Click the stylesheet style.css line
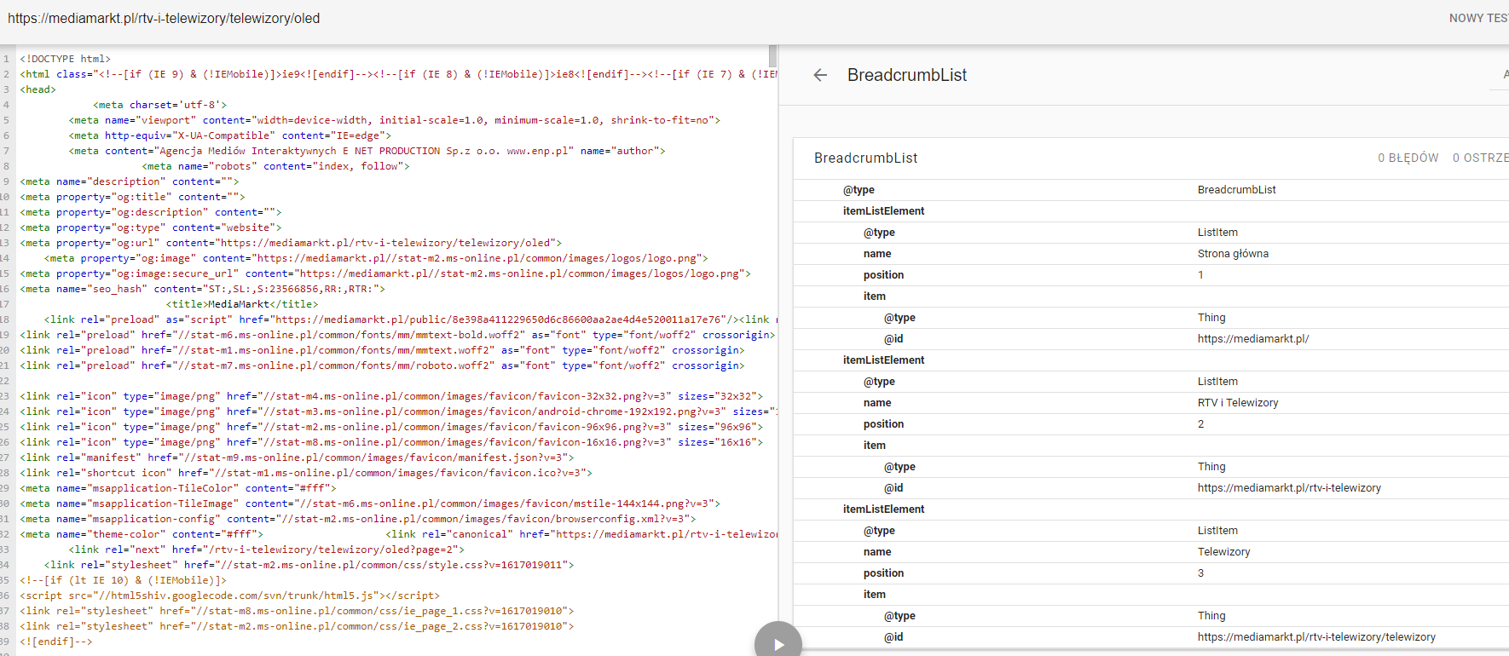This screenshot has width=1509, height=656. [x=309, y=565]
